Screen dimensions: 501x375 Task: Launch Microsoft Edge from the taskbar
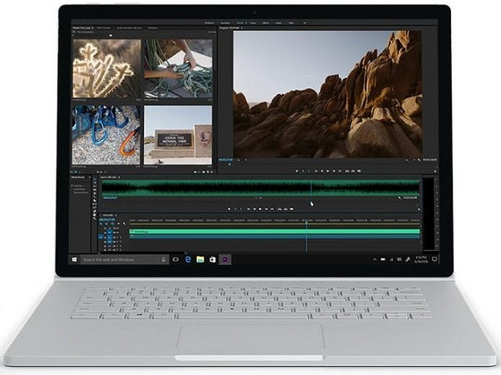point(188,260)
